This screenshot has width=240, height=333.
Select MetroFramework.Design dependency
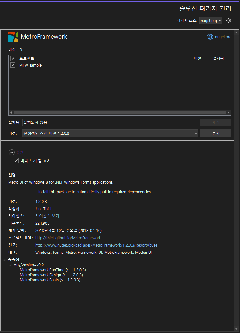point(51,275)
